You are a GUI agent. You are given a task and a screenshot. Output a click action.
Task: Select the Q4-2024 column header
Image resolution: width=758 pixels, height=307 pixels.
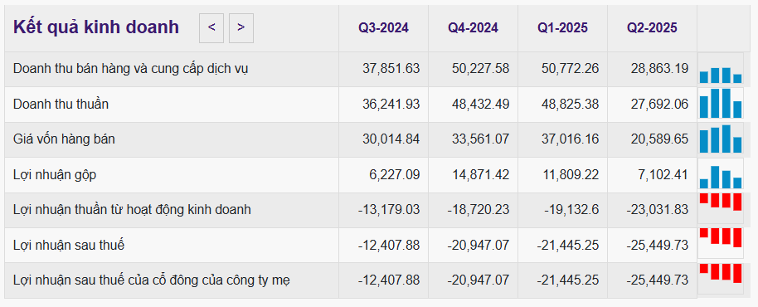coord(473,28)
